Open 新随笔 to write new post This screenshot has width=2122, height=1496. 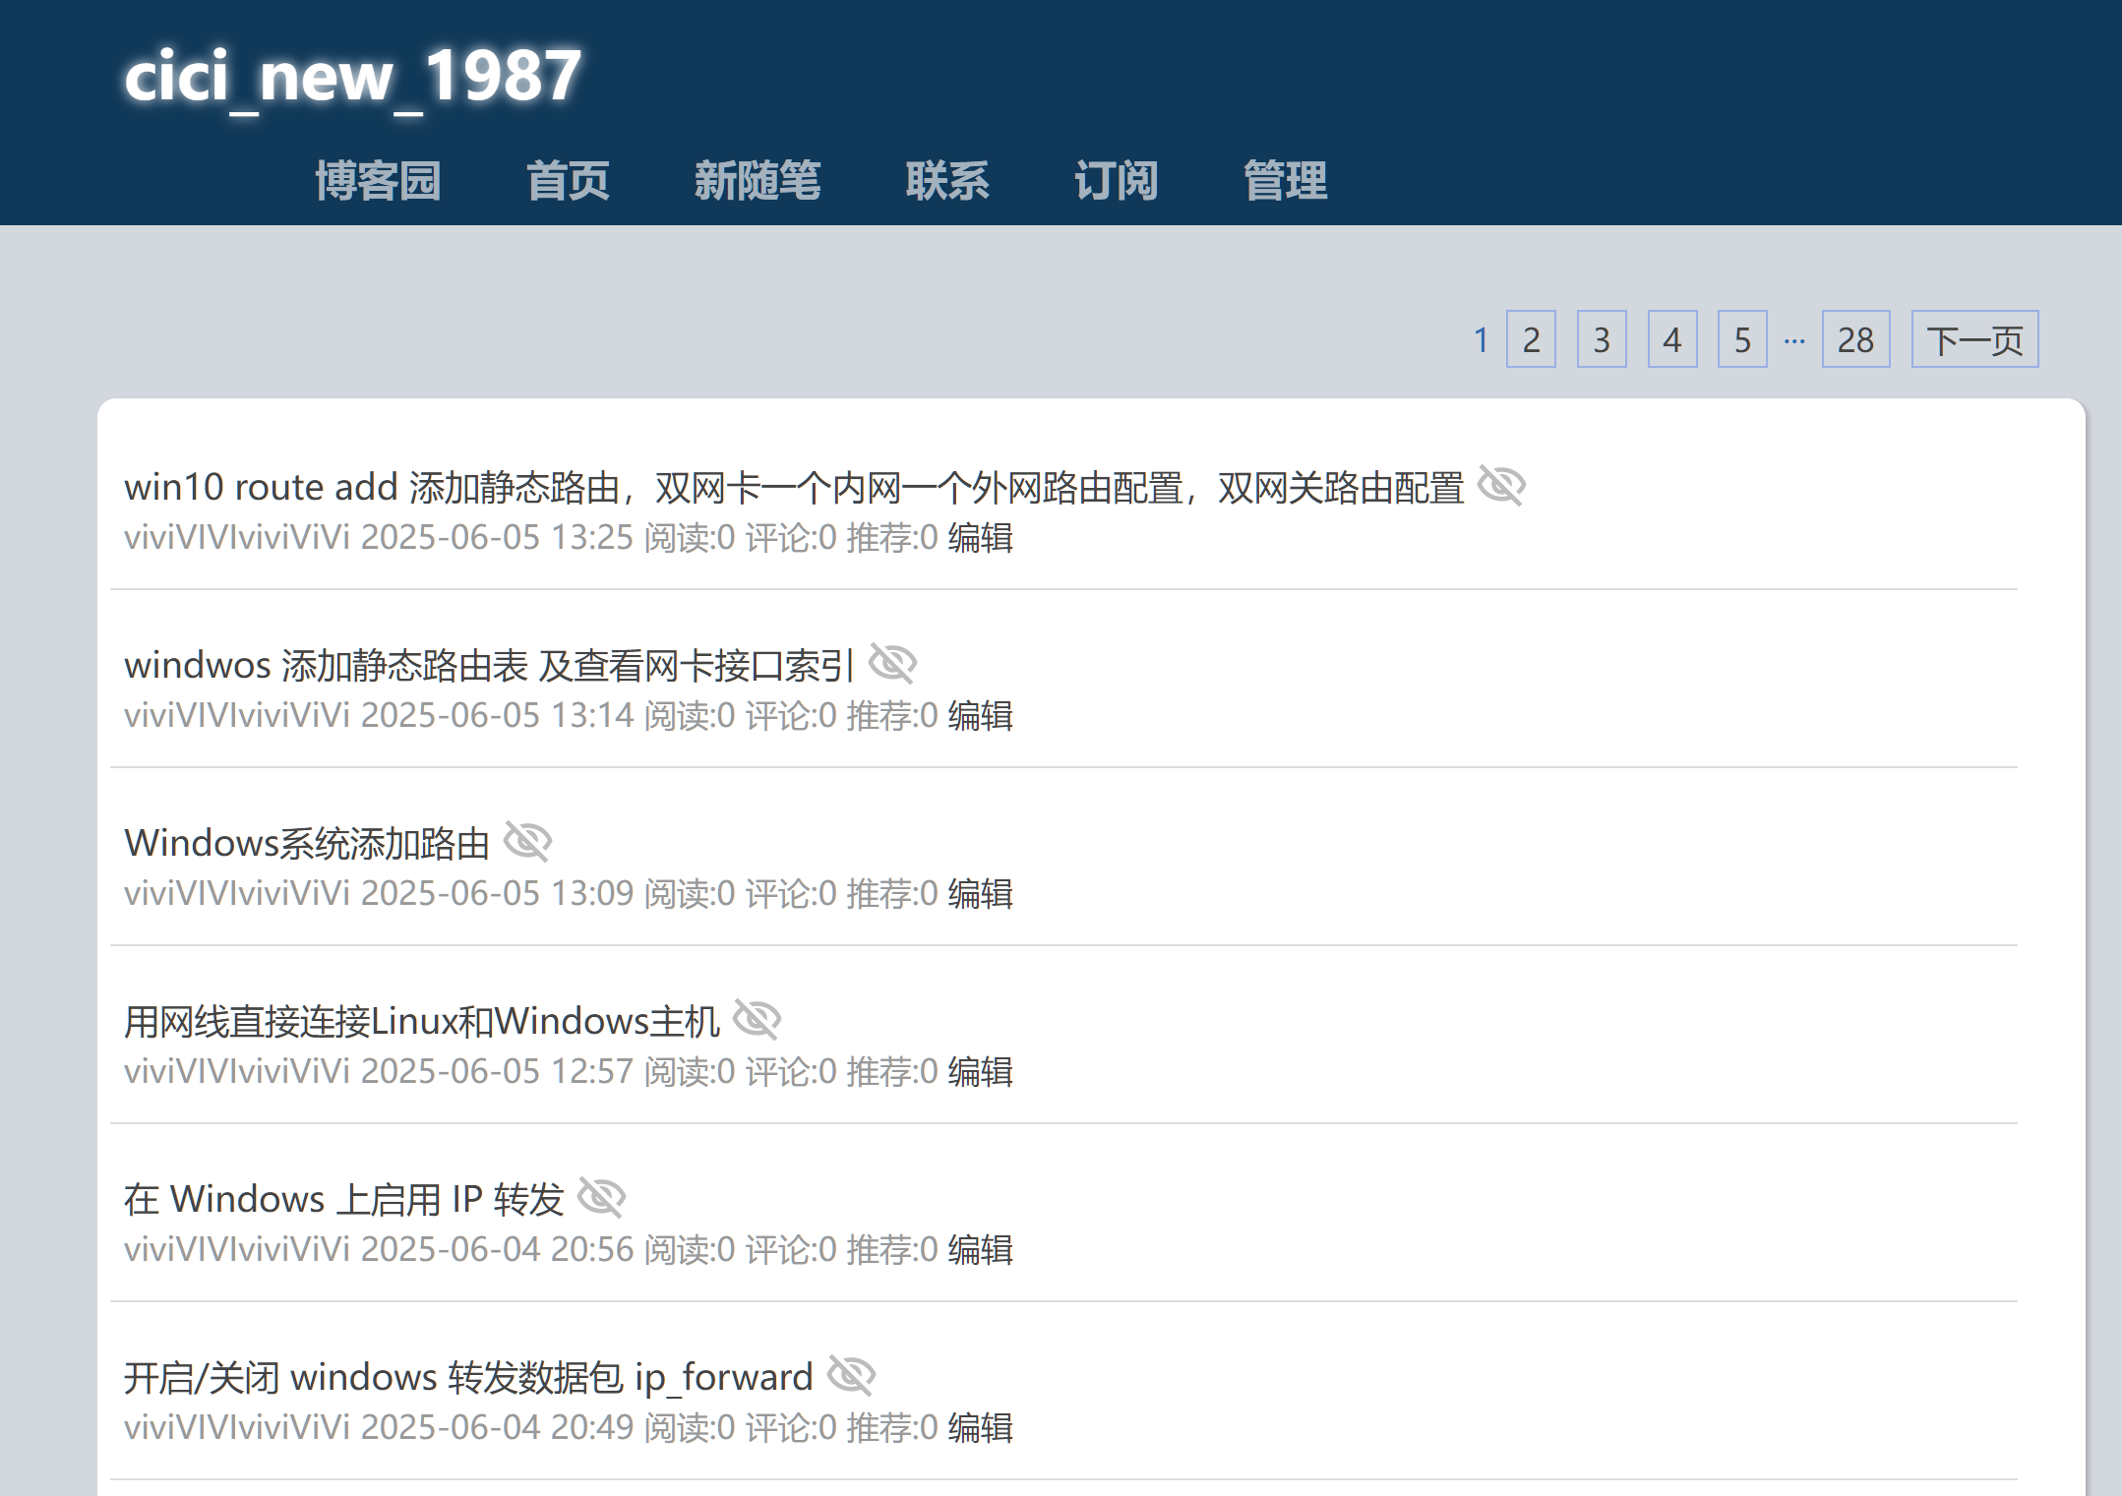coord(757,181)
